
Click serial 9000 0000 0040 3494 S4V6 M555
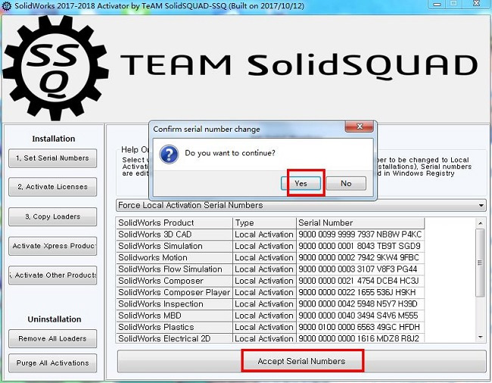coord(360,316)
